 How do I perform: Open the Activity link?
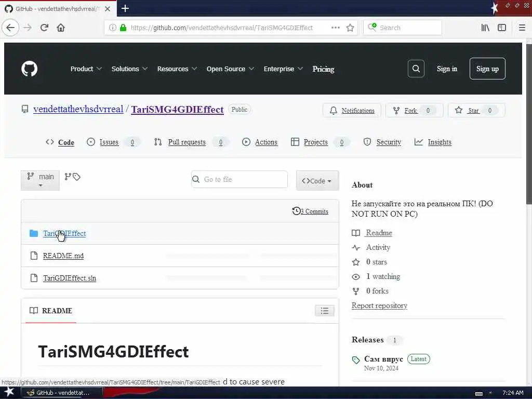pos(378,247)
